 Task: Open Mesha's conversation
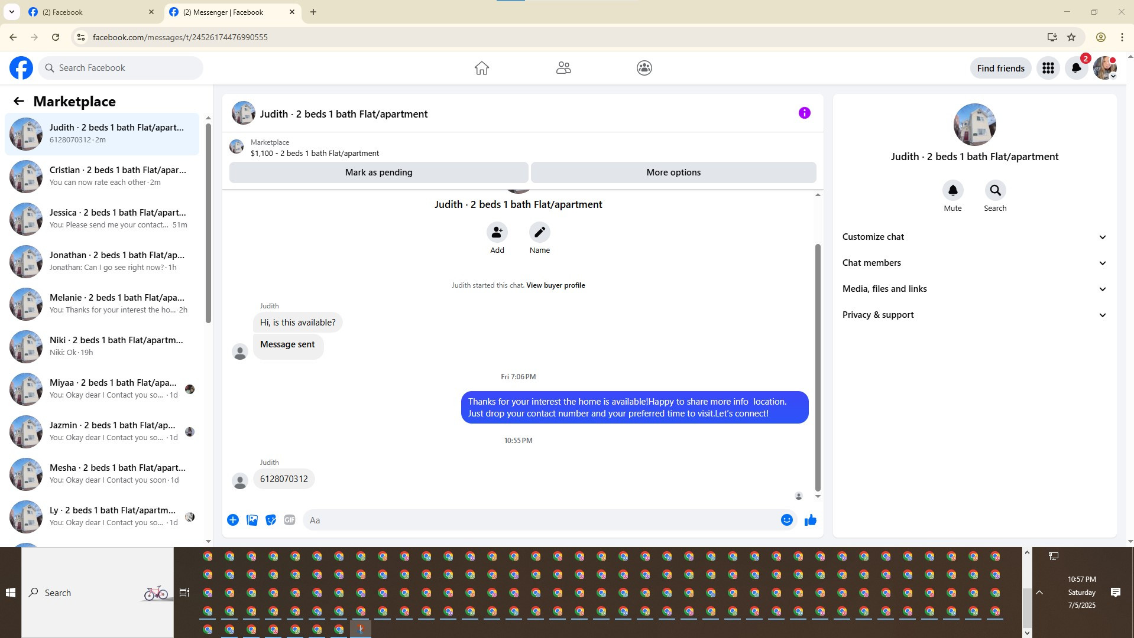coord(102,474)
